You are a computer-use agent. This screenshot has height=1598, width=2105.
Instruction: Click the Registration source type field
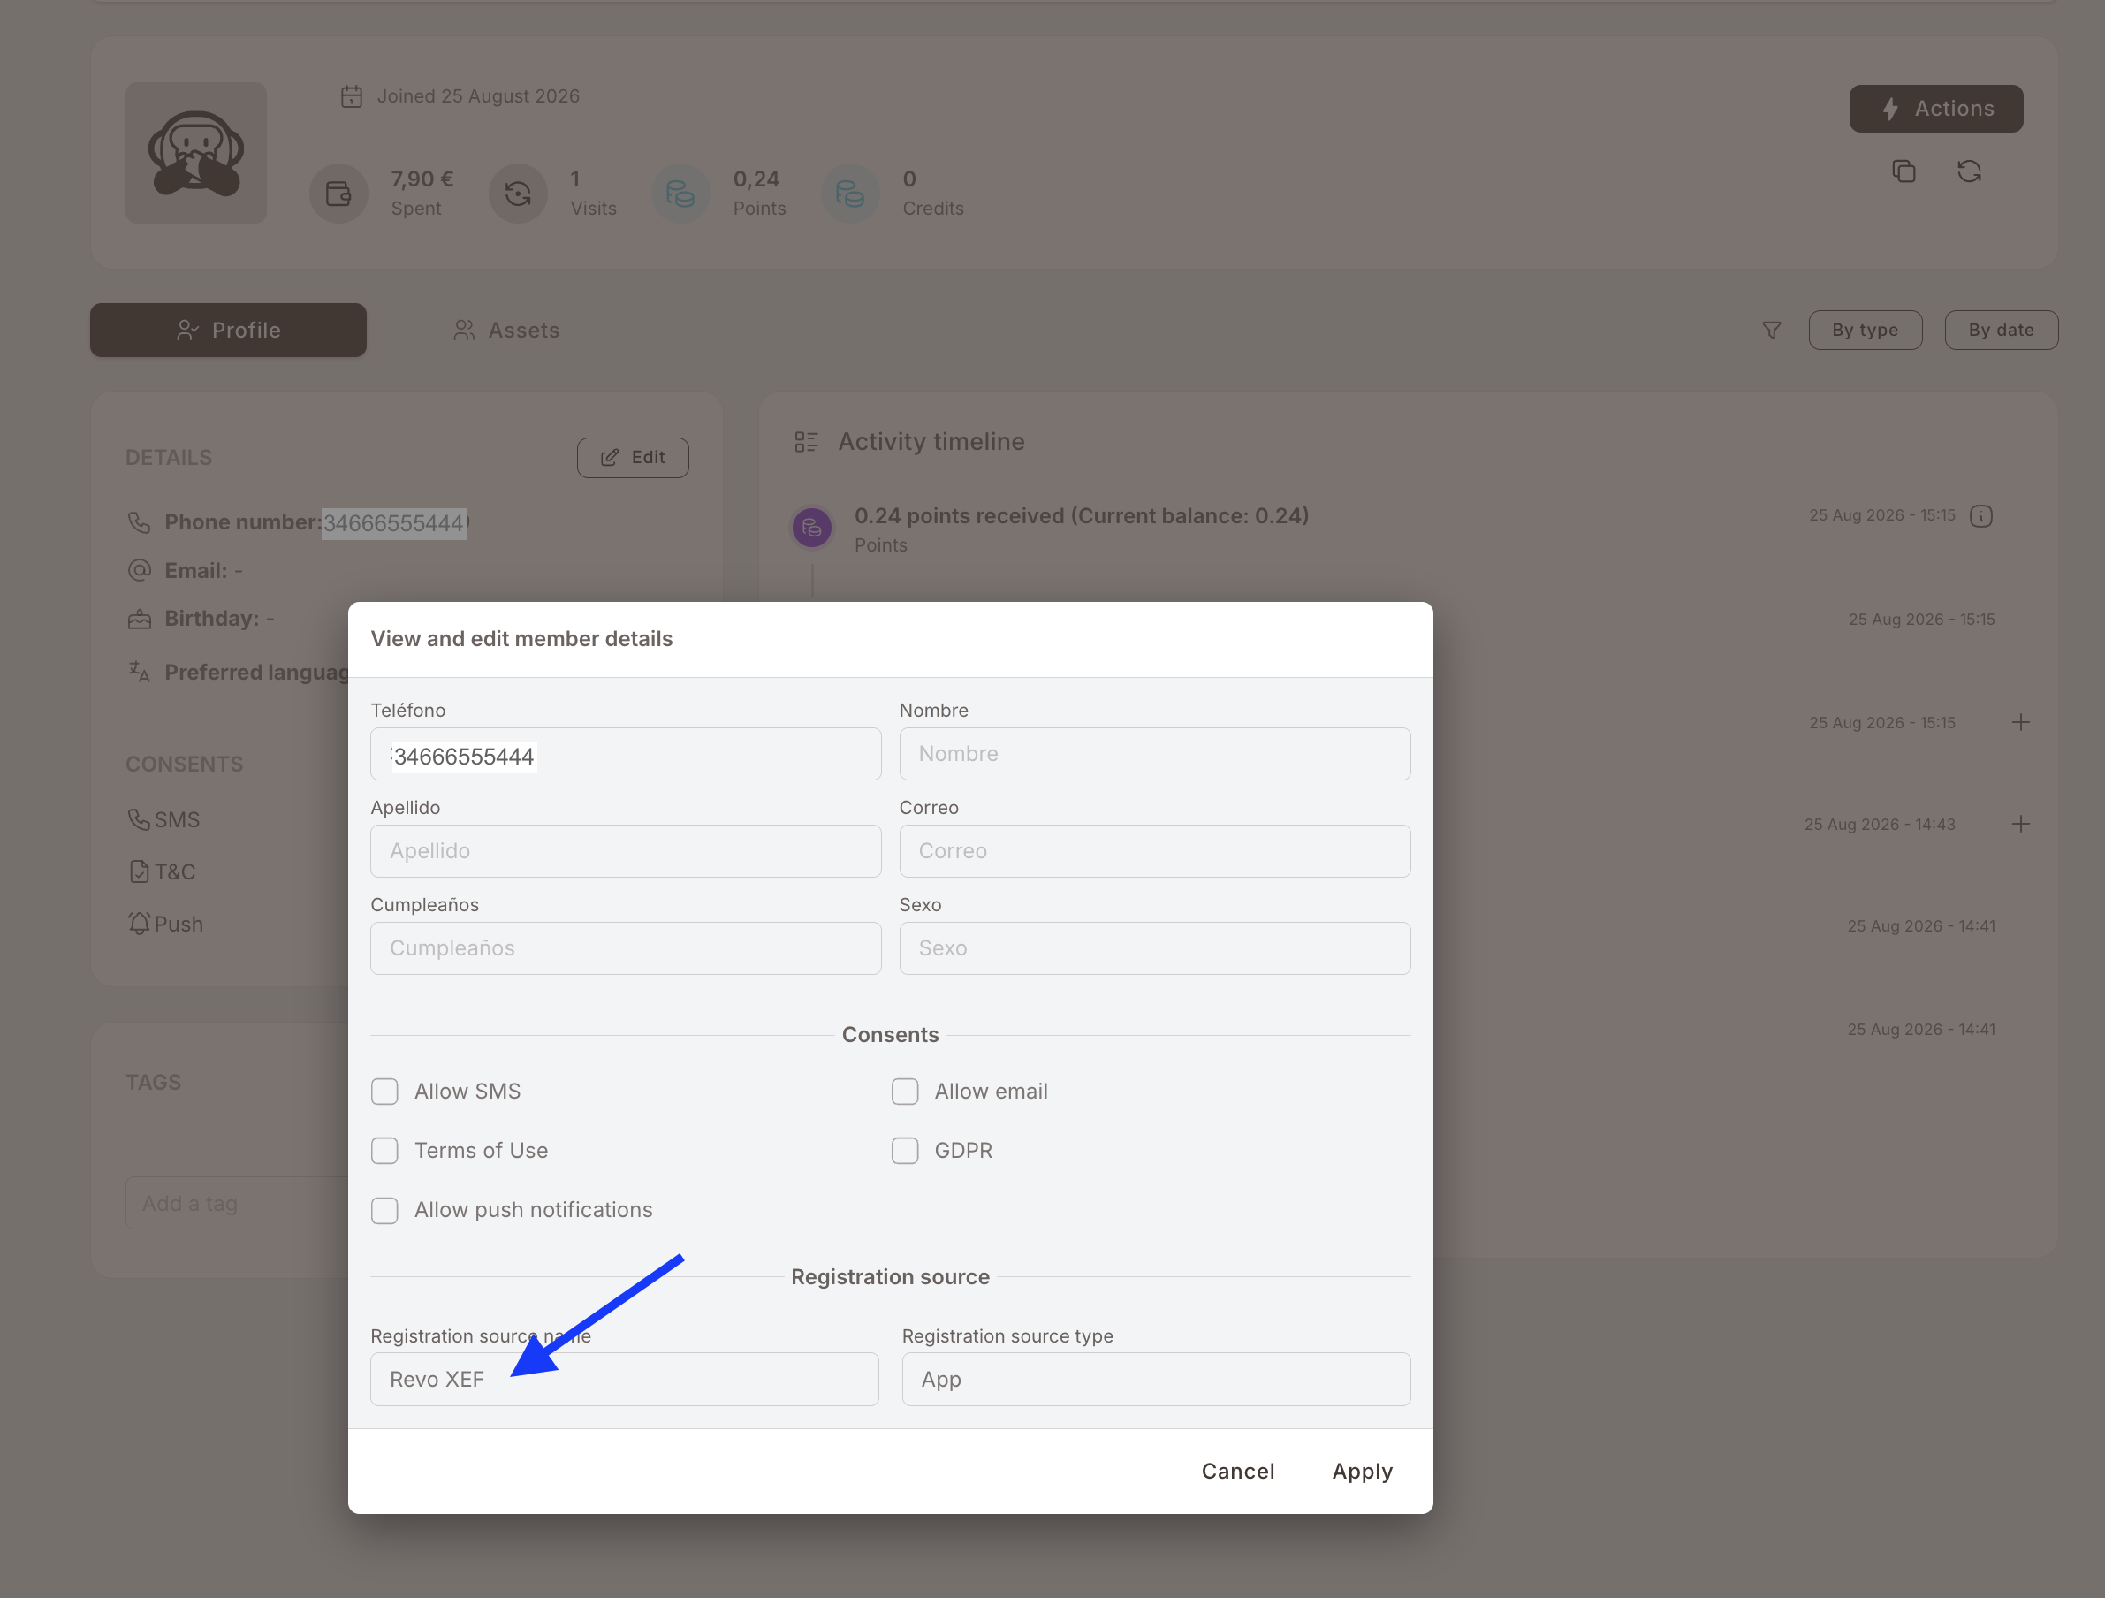click(x=1156, y=1380)
